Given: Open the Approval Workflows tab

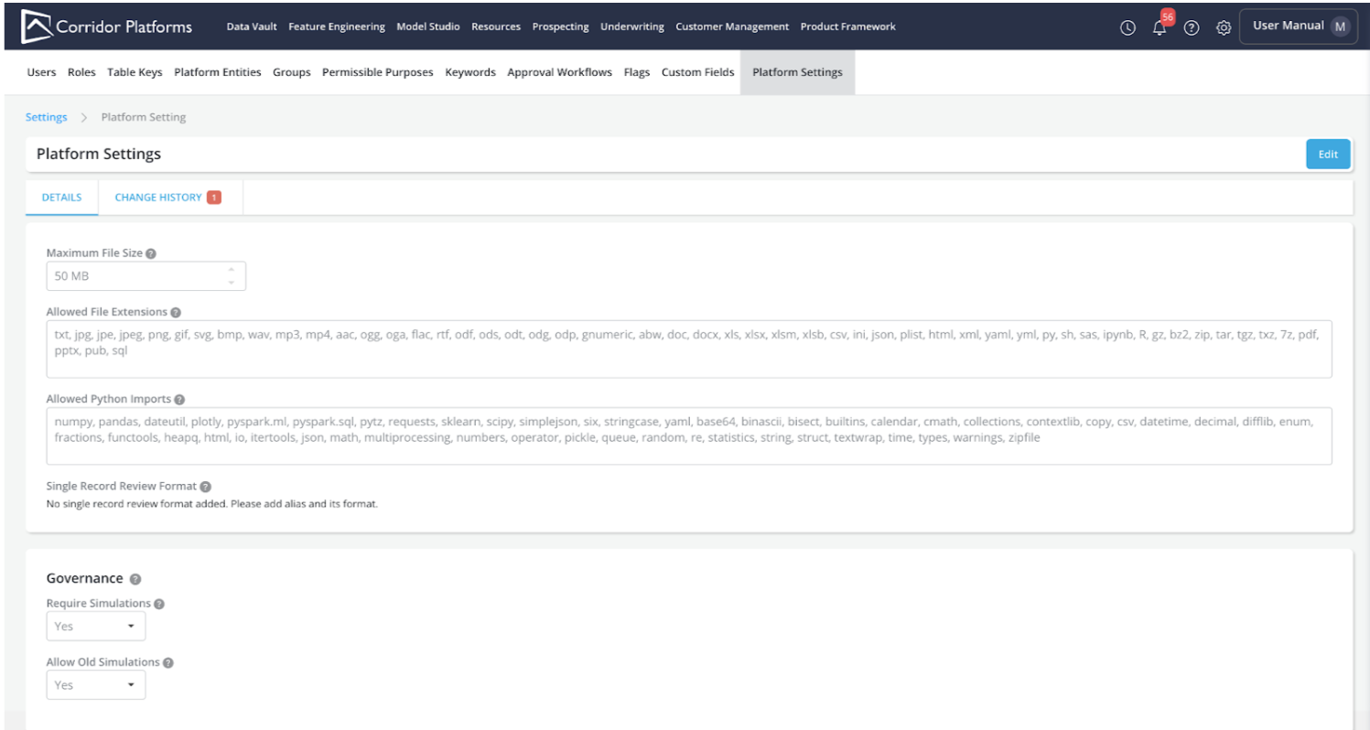Looking at the screenshot, I should [x=559, y=72].
